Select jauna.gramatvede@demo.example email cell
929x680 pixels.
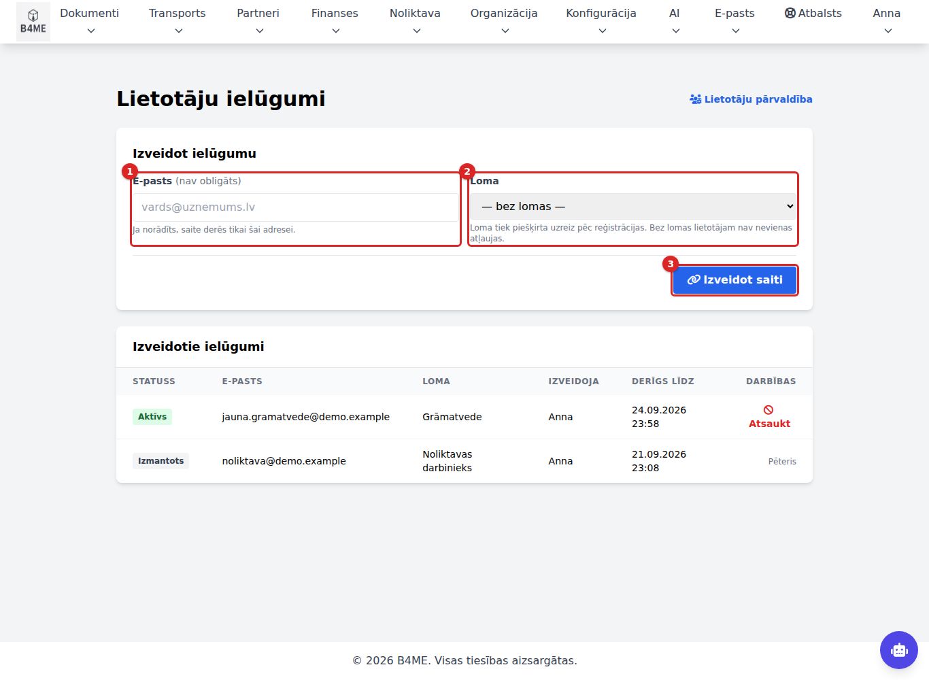pos(306,417)
